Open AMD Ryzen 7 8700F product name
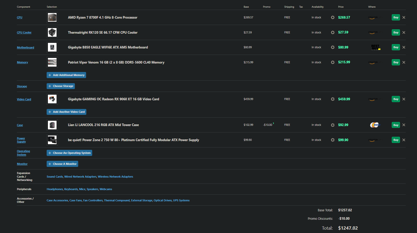 pyautogui.click(x=103, y=17)
